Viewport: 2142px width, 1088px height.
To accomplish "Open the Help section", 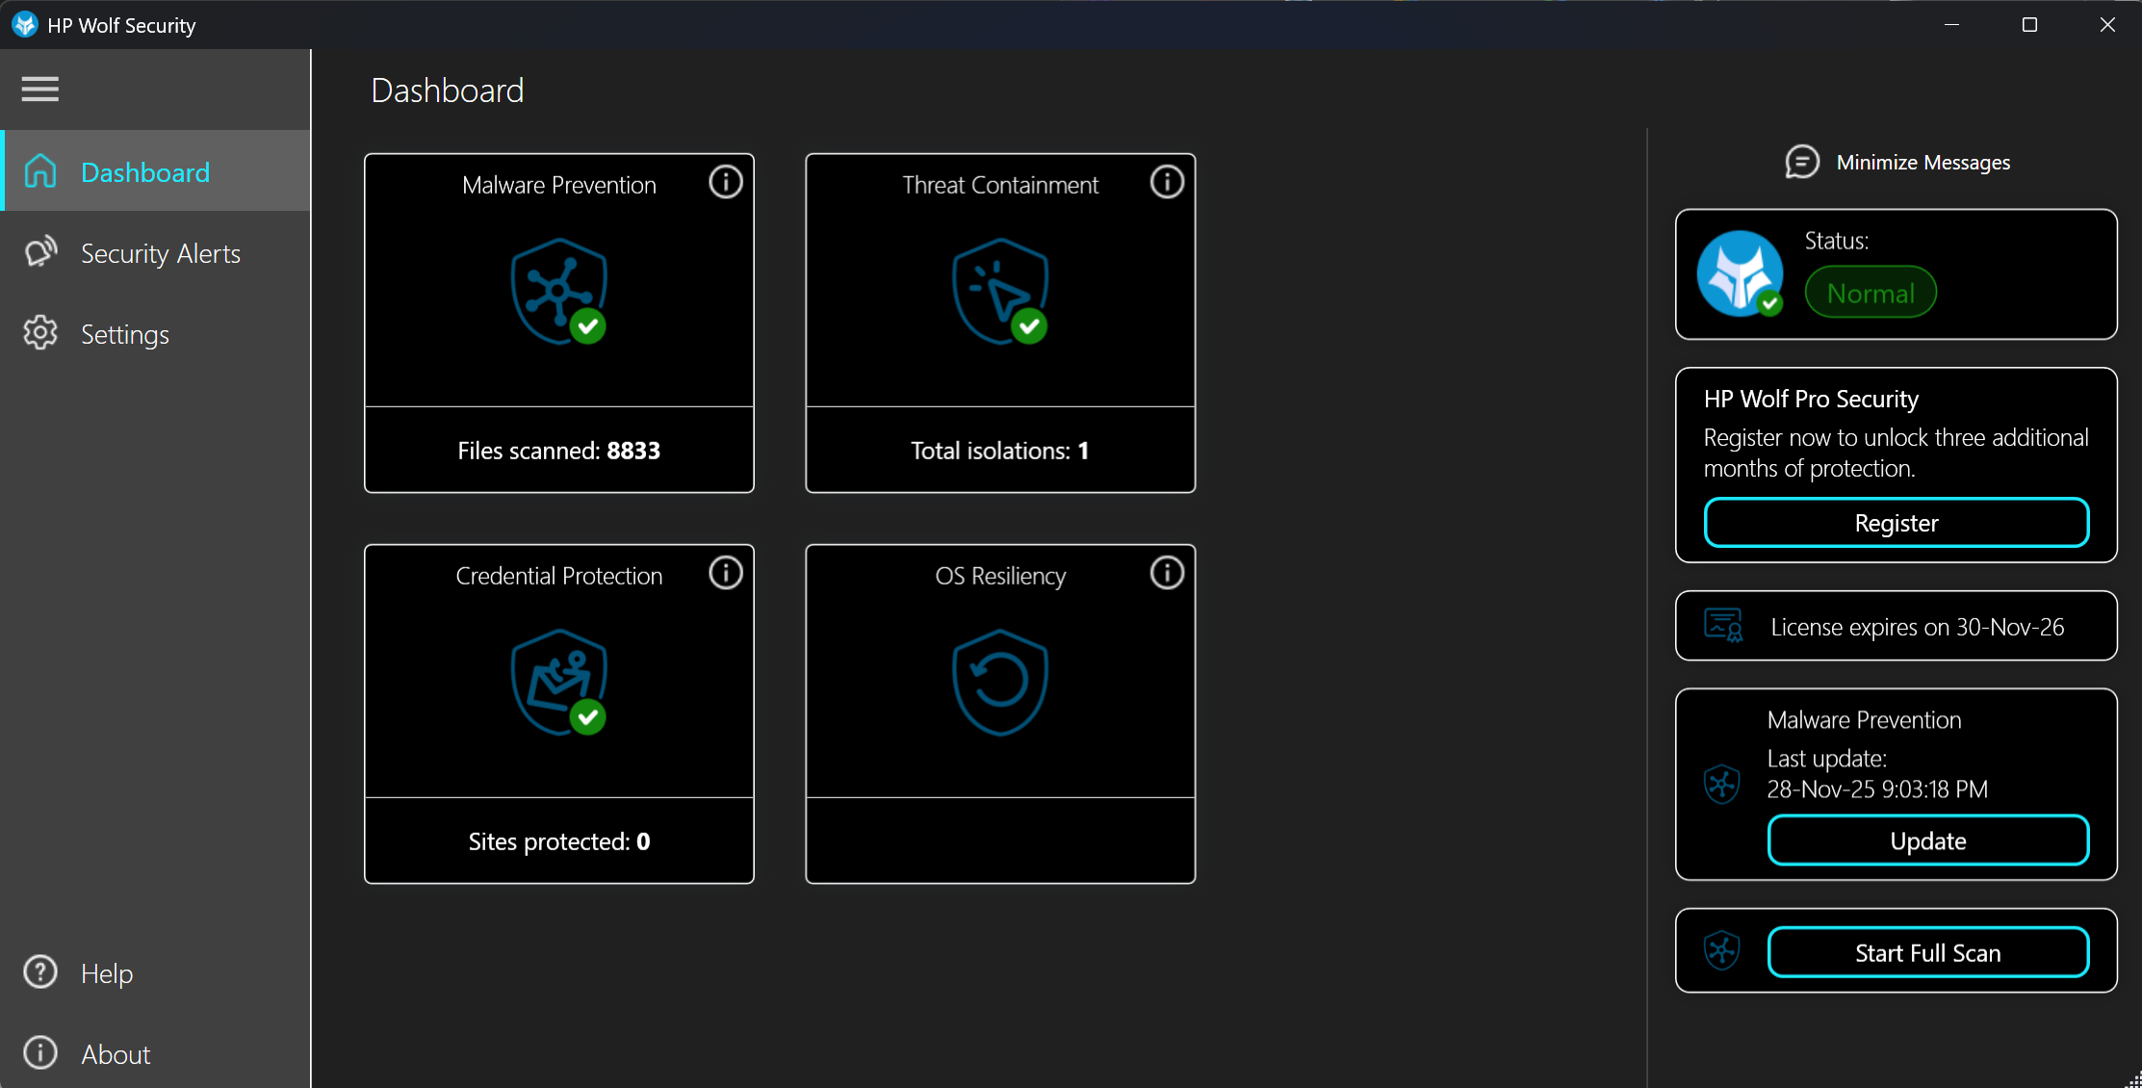I will tap(106, 973).
